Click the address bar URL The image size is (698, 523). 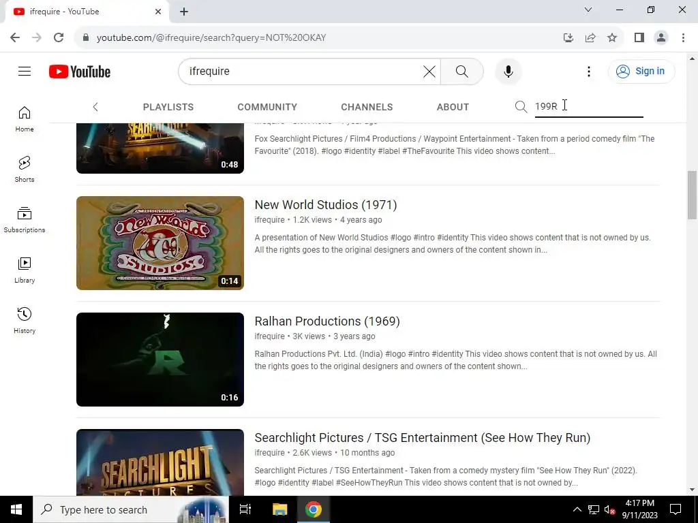[211, 38]
